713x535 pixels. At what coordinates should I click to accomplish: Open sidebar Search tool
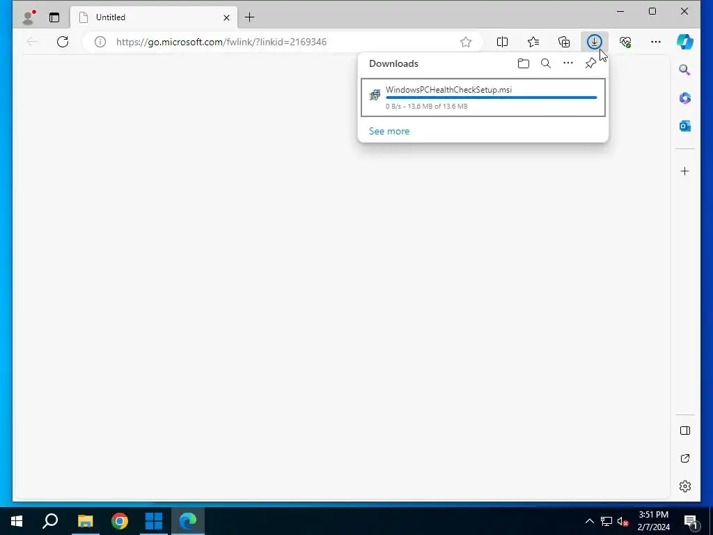click(x=685, y=70)
